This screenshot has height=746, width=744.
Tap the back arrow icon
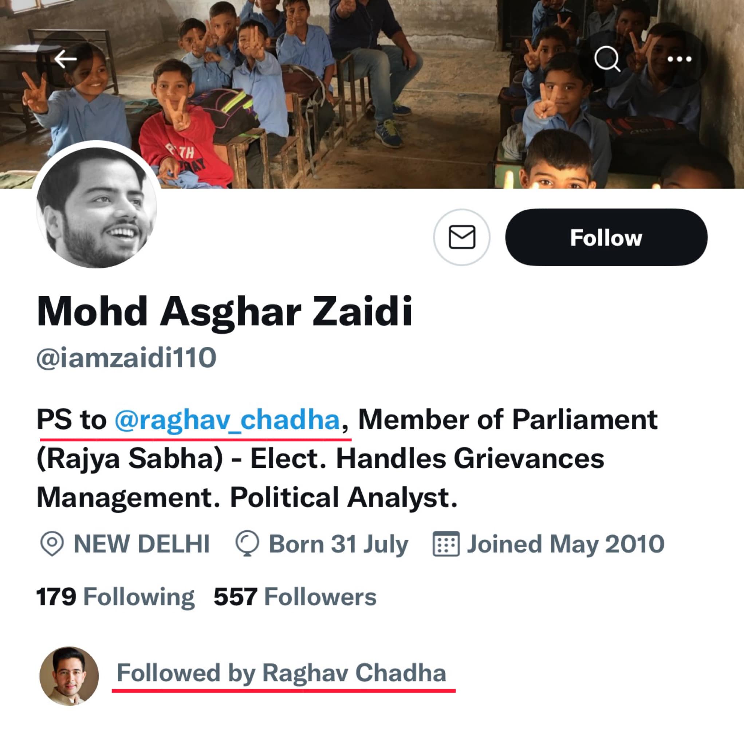[x=65, y=59]
